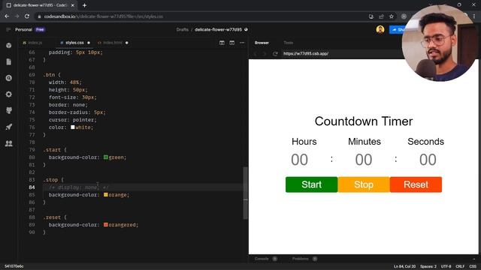Click the .stop selector on line 83

(50, 180)
